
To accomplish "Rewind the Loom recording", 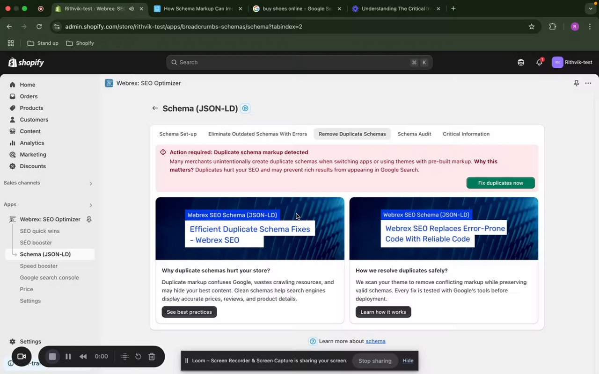I will pyautogui.click(x=83, y=357).
